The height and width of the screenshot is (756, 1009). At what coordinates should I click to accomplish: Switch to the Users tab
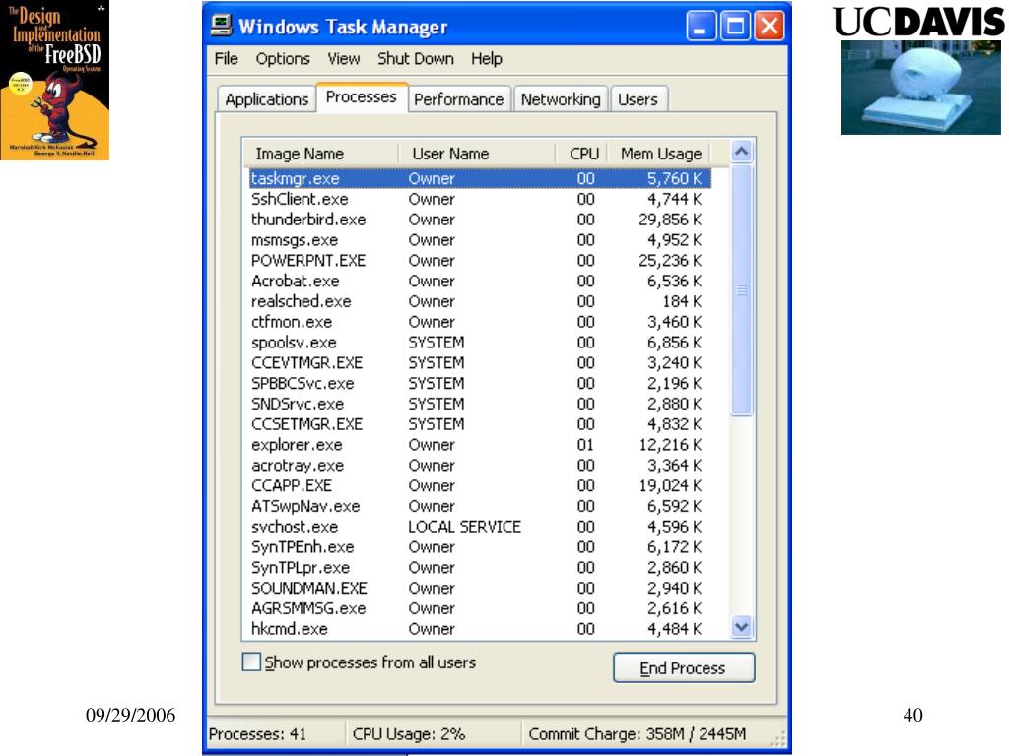[x=638, y=99]
